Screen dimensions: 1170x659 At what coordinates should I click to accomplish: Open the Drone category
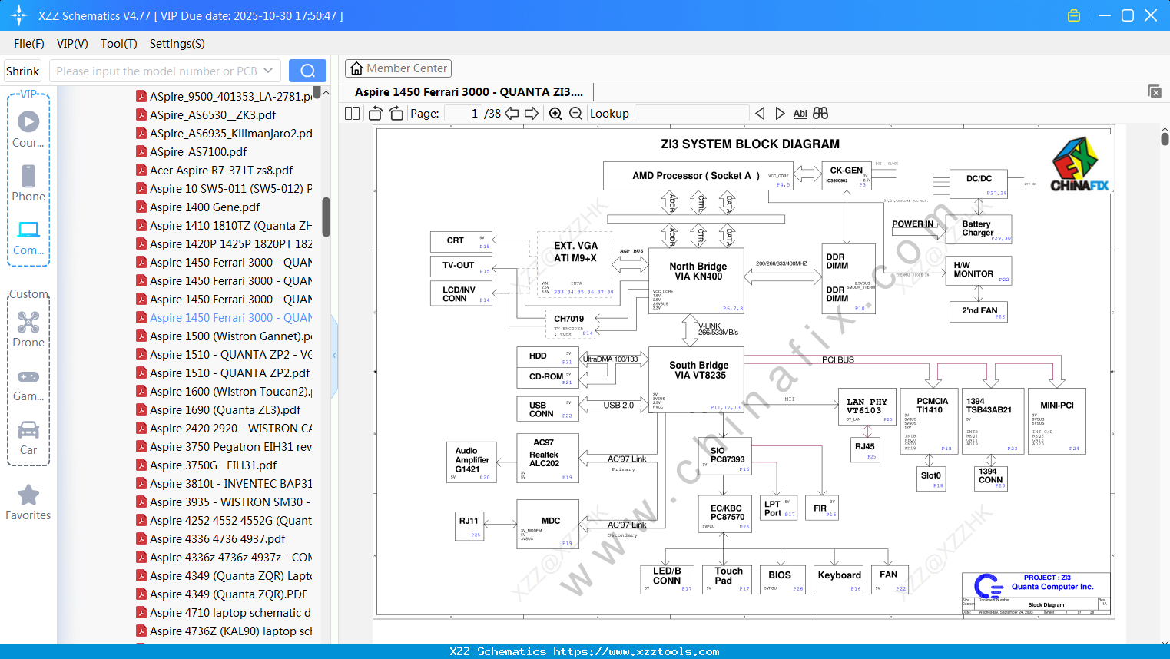point(28,329)
